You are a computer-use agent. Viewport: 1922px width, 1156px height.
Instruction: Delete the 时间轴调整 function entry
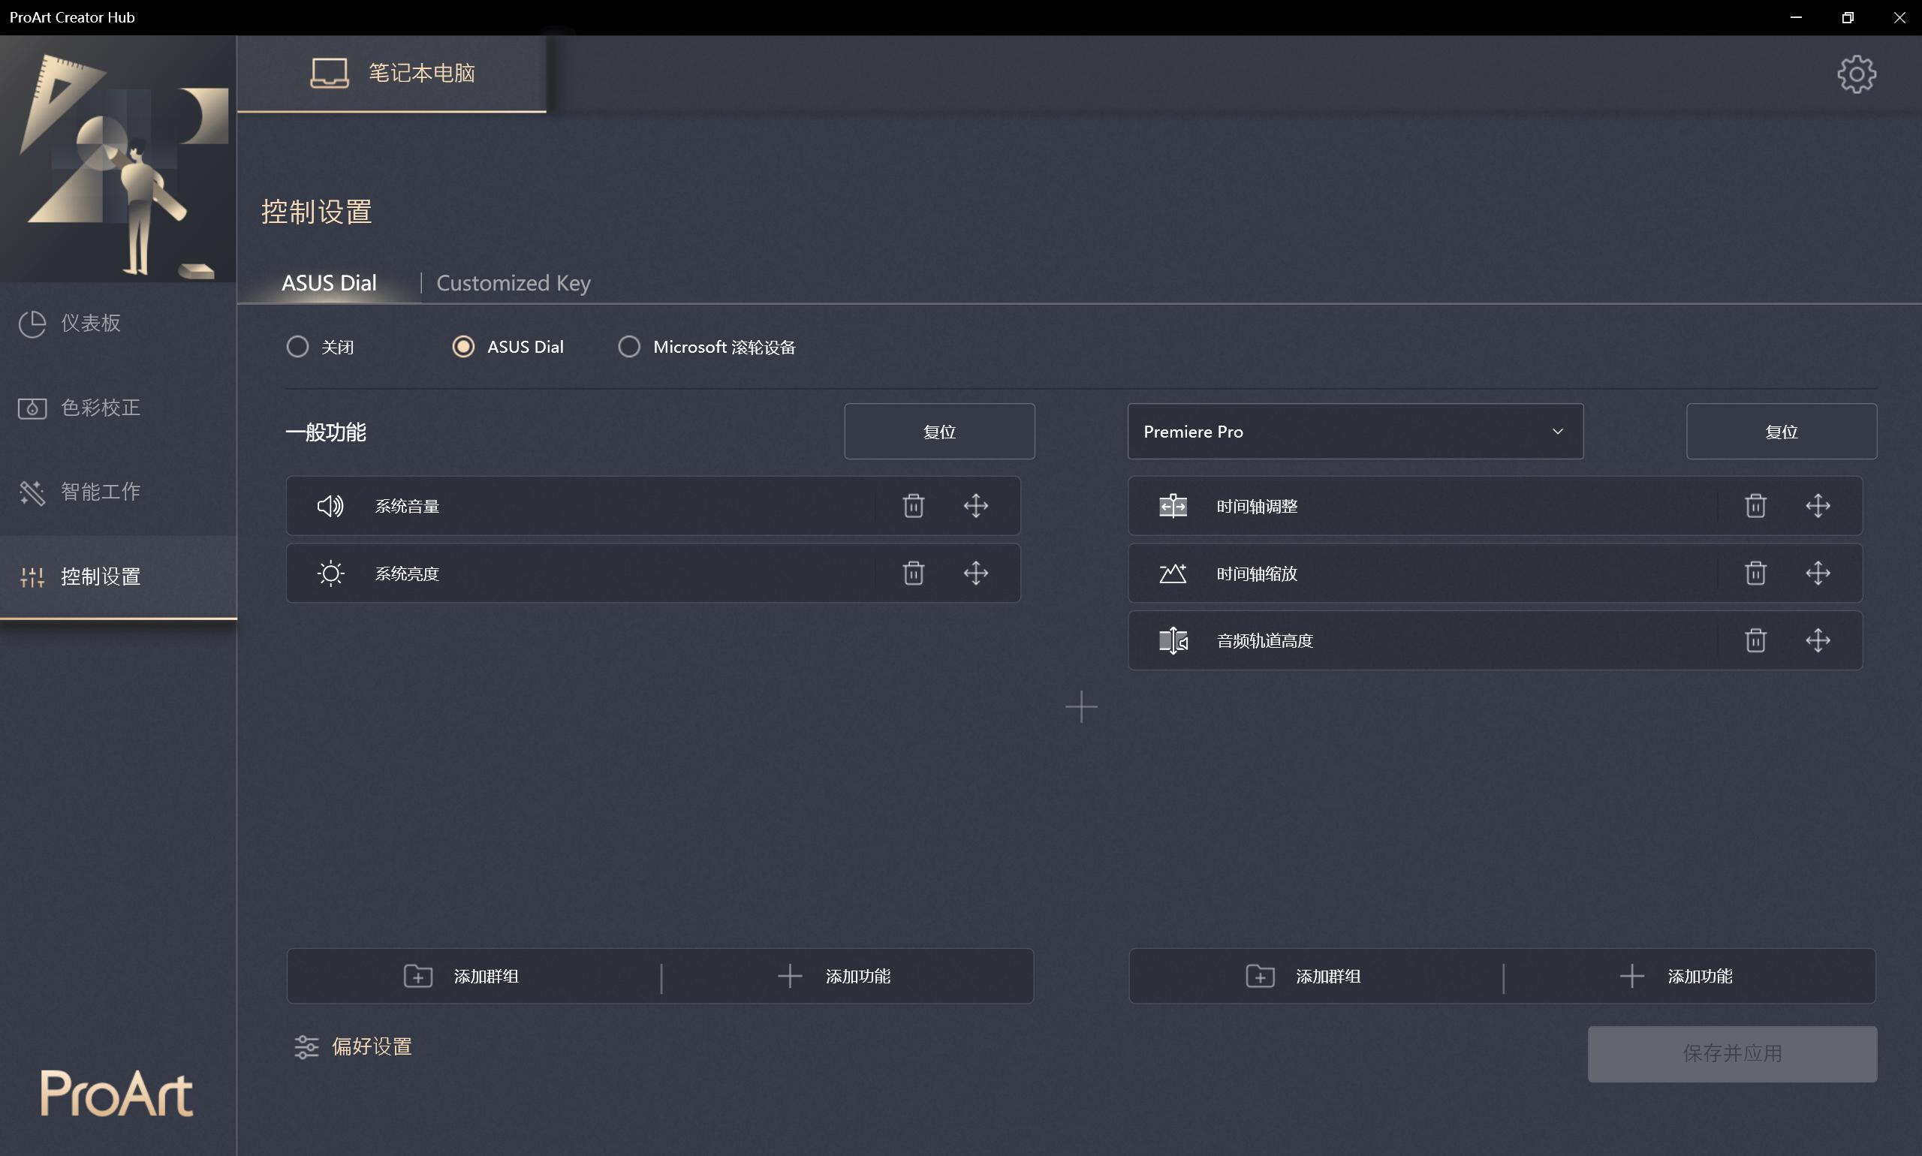click(x=1755, y=505)
